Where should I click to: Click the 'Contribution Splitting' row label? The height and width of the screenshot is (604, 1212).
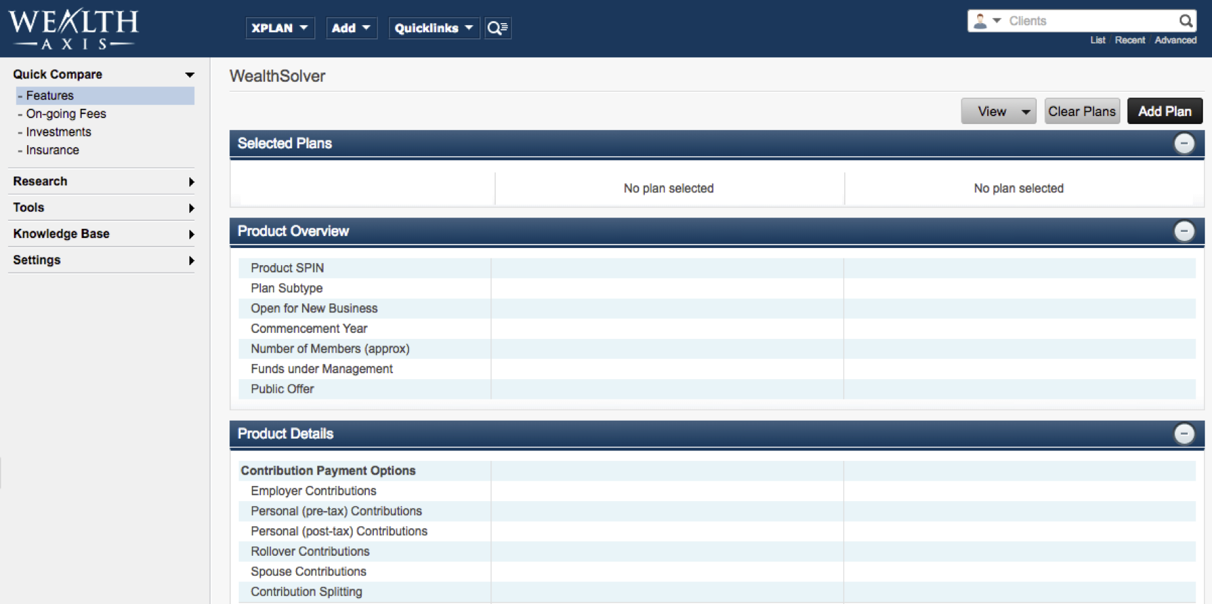click(x=307, y=592)
